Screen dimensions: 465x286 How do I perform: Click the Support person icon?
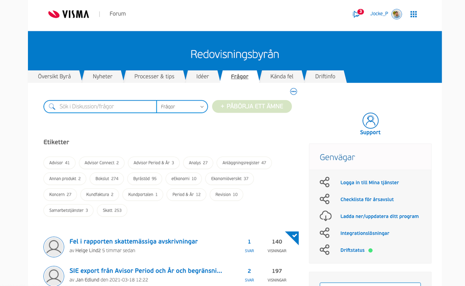tap(370, 121)
